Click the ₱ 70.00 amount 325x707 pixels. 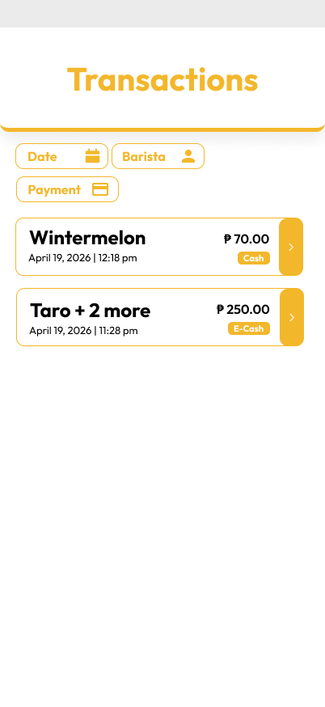(247, 239)
